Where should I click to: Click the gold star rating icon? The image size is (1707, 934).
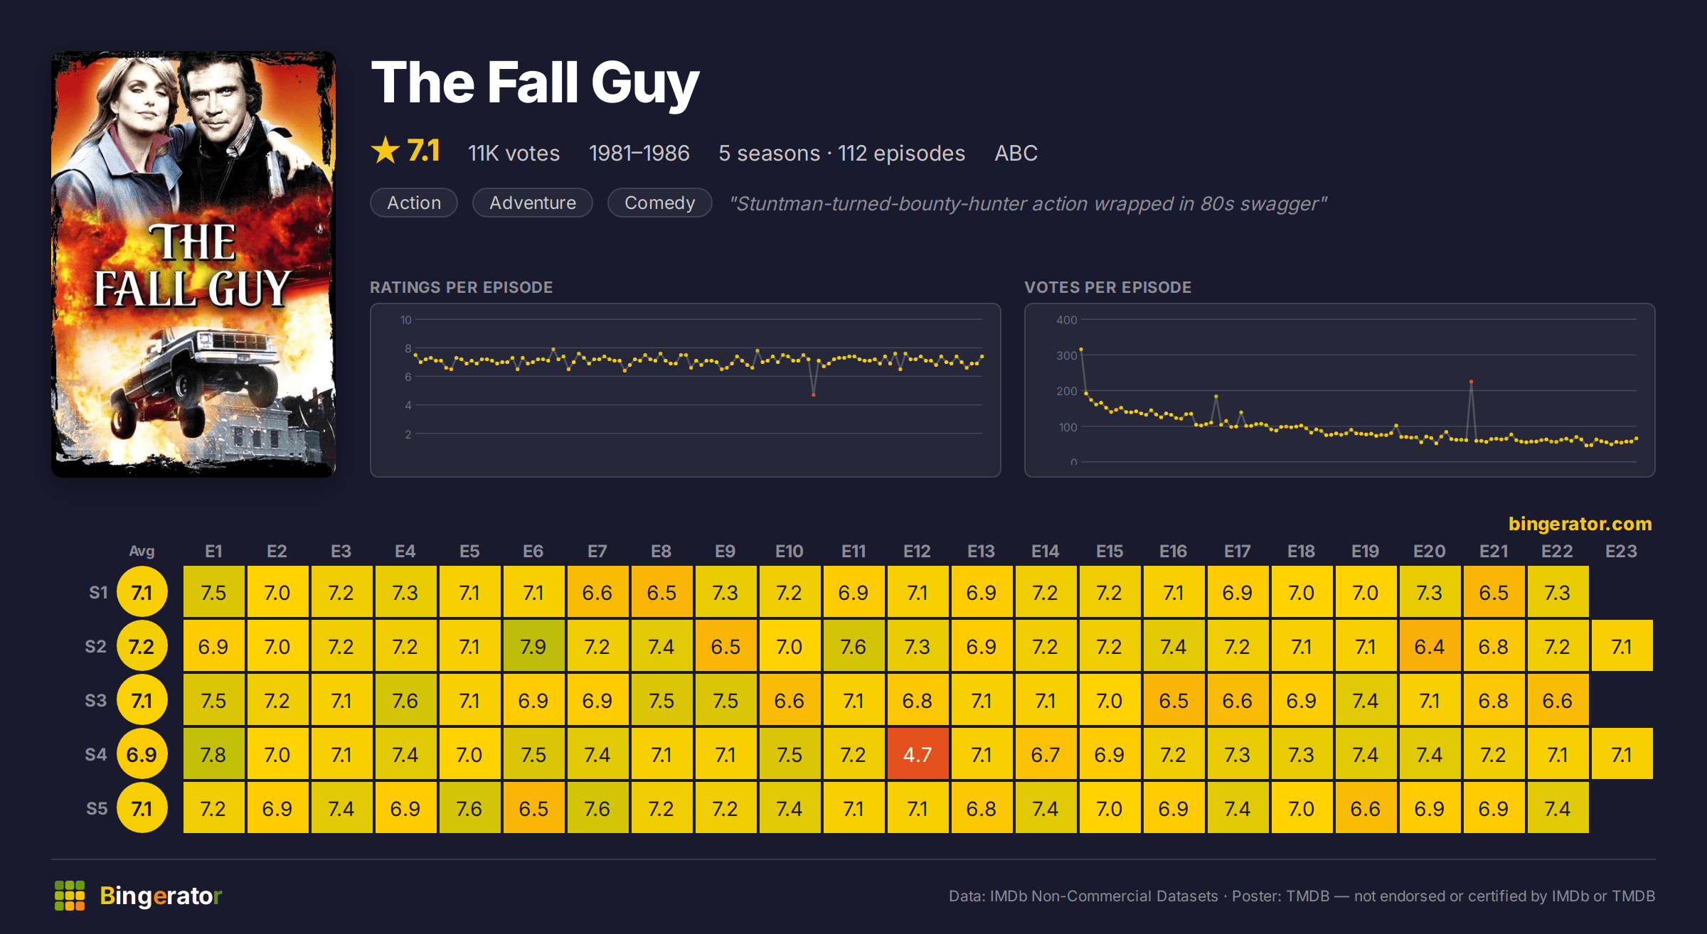point(385,150)
